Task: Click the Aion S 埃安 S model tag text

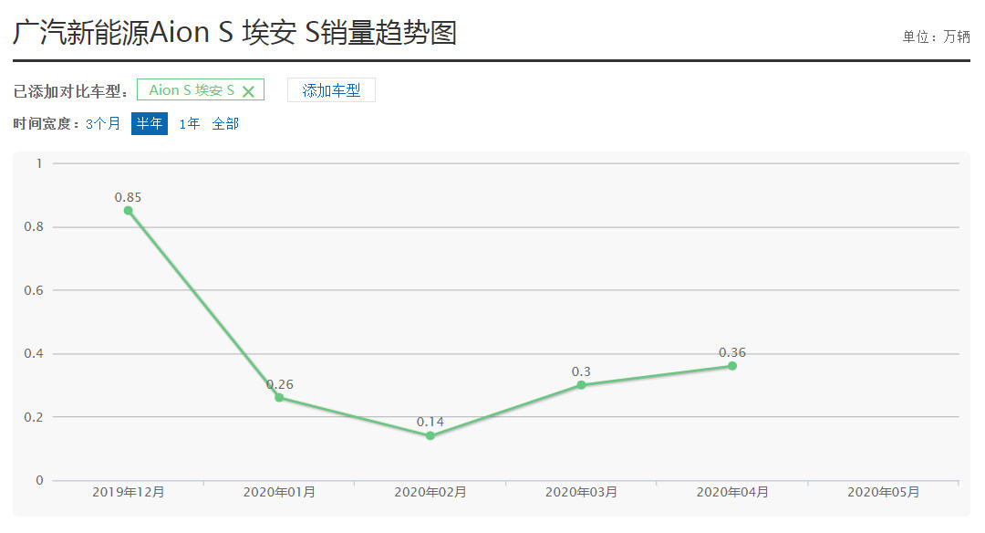Action: tap(192, 90)
